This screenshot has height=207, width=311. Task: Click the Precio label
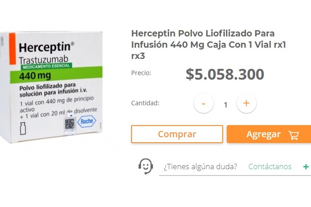(x=141, y=73)
